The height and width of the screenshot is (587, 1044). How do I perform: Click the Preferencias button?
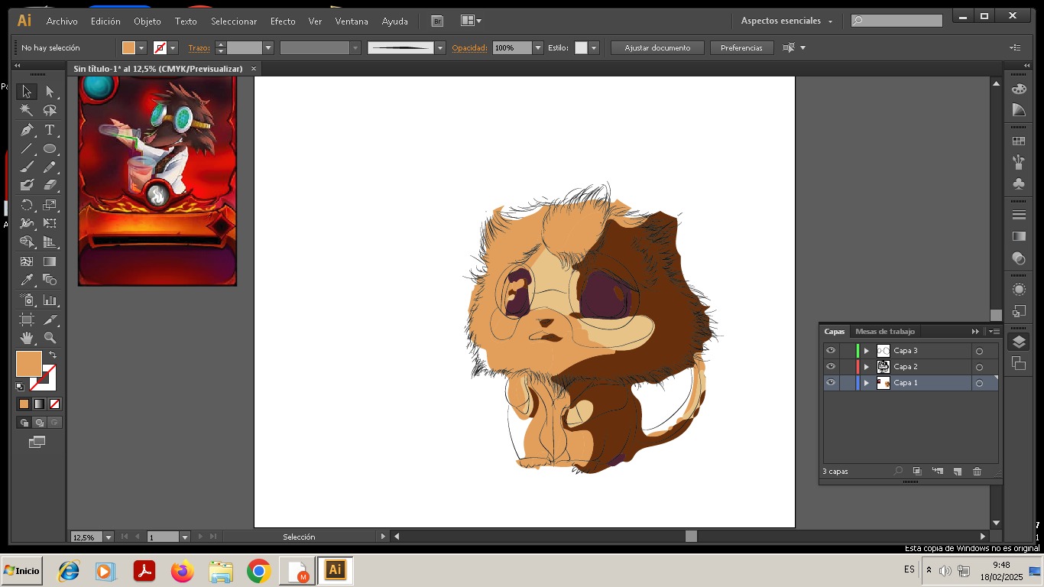tap(741, 48)
